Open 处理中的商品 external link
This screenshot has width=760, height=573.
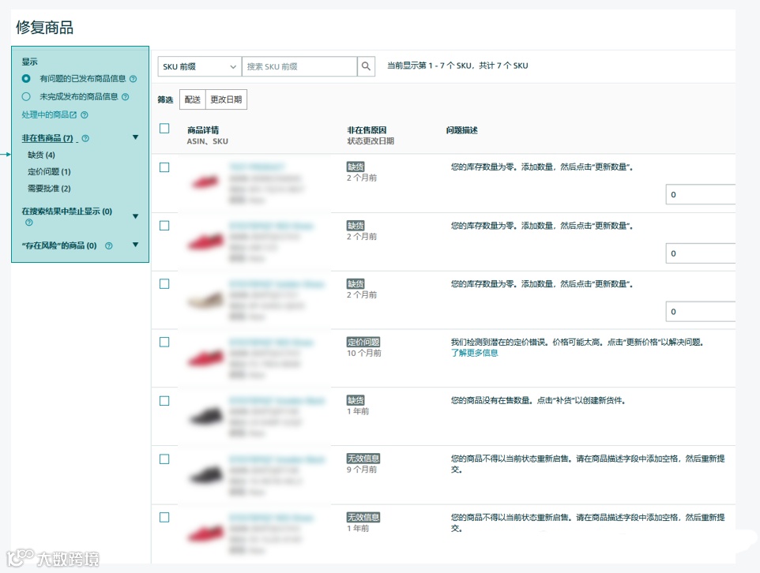49,114
